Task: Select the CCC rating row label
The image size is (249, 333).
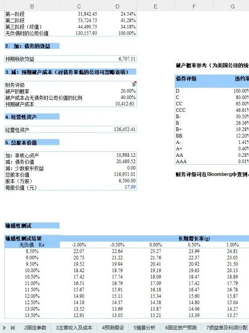Action: pos(181,110)
